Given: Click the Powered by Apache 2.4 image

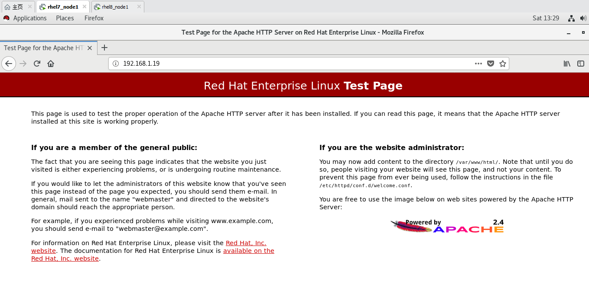Looking at the screenshot, I should coord(447,226).
